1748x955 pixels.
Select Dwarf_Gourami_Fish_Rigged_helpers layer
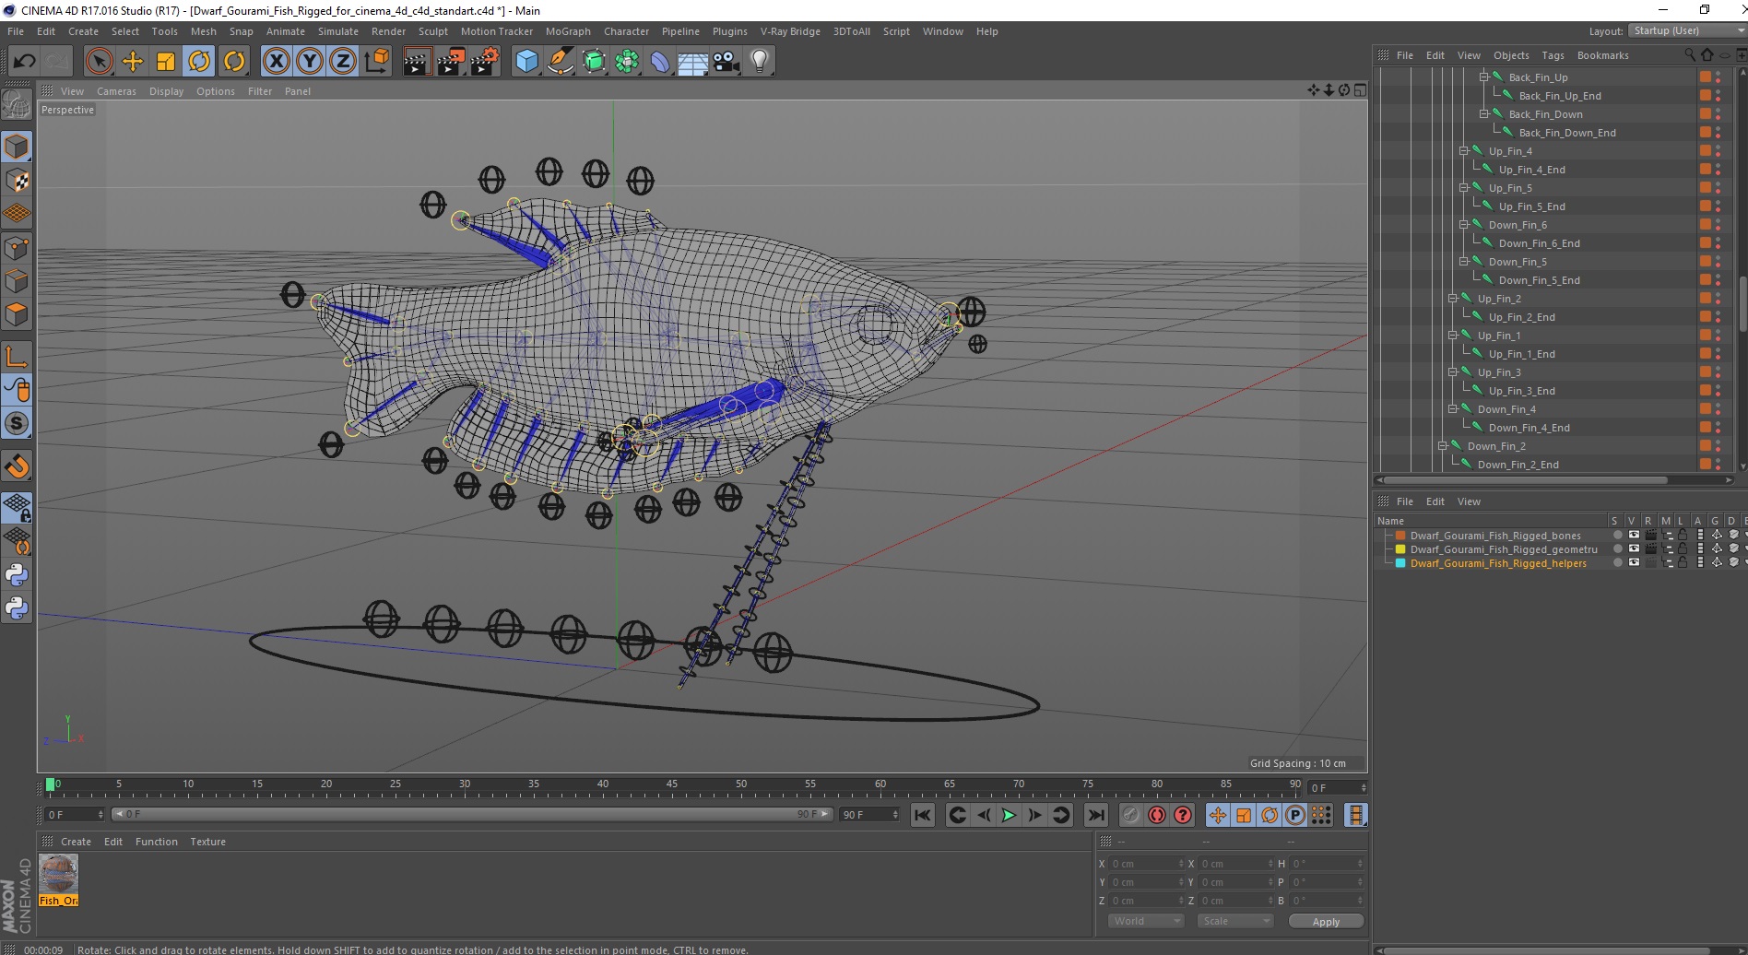tap(1498, 563)
